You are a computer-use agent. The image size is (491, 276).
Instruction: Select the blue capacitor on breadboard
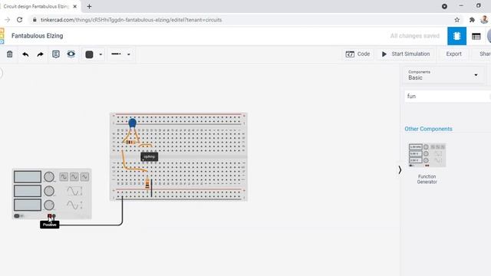(x=133, y=123)
